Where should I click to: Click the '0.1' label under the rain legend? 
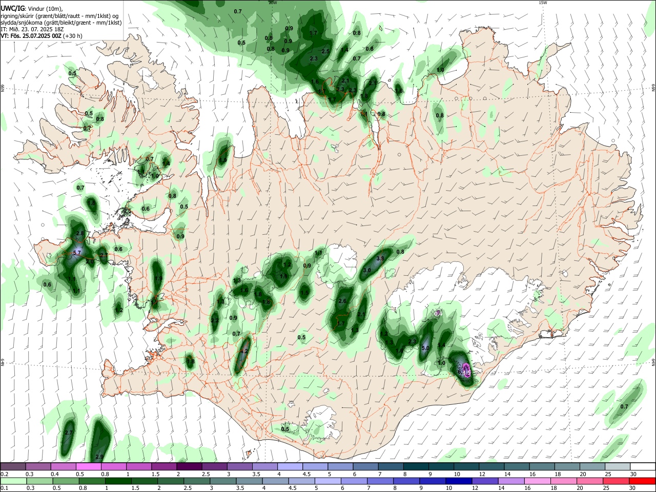coord(4,488)
